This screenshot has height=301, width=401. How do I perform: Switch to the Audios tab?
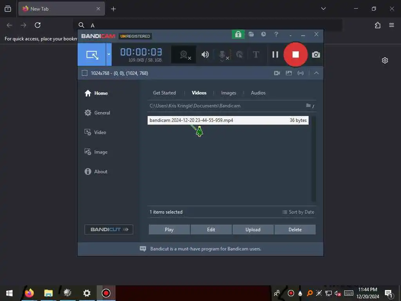258,93
